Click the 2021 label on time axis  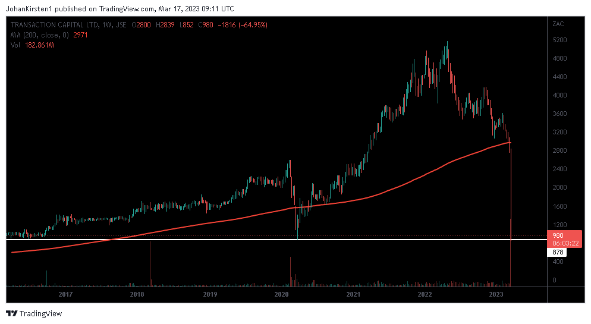[353, 294]
